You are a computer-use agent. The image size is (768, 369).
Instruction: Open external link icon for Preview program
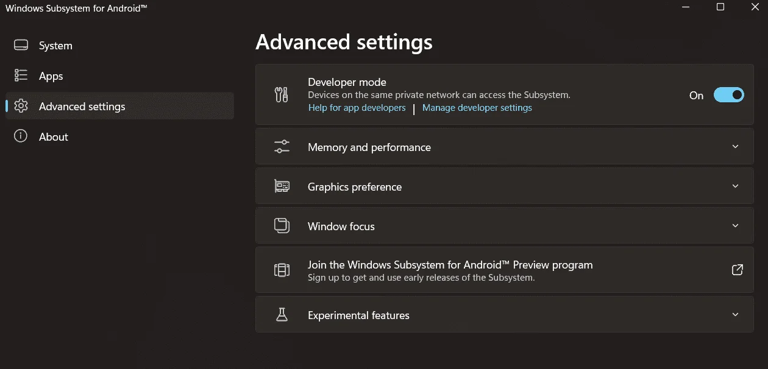click(737, 270)
